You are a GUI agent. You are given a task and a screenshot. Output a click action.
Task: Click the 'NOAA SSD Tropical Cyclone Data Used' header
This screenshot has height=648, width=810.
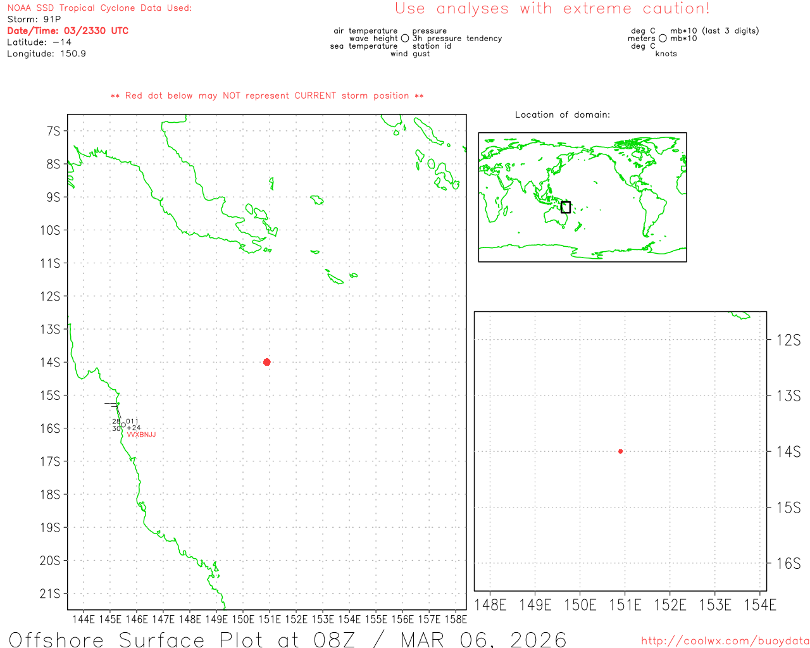coord(99,8)
